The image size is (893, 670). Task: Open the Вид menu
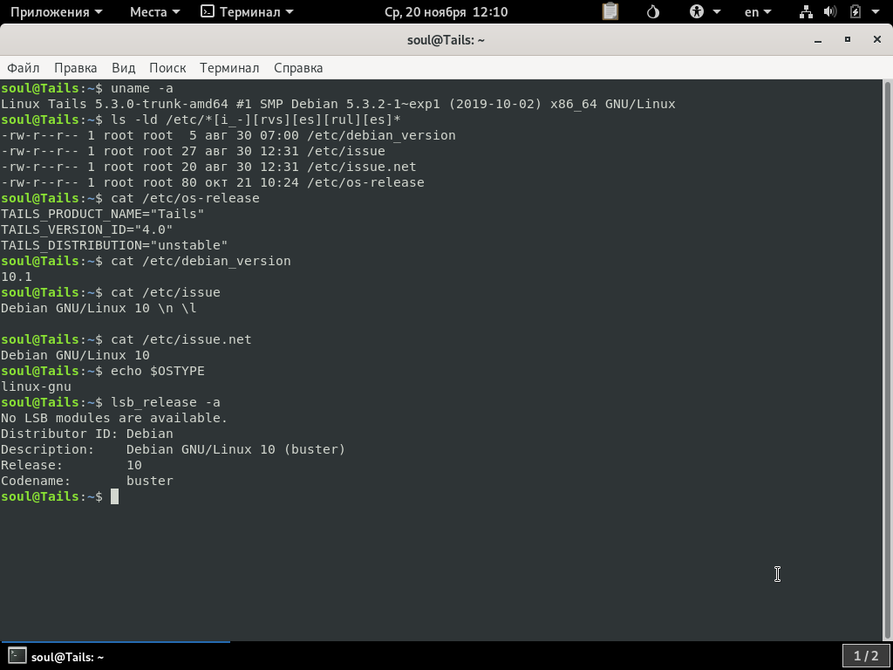point(124,68)
